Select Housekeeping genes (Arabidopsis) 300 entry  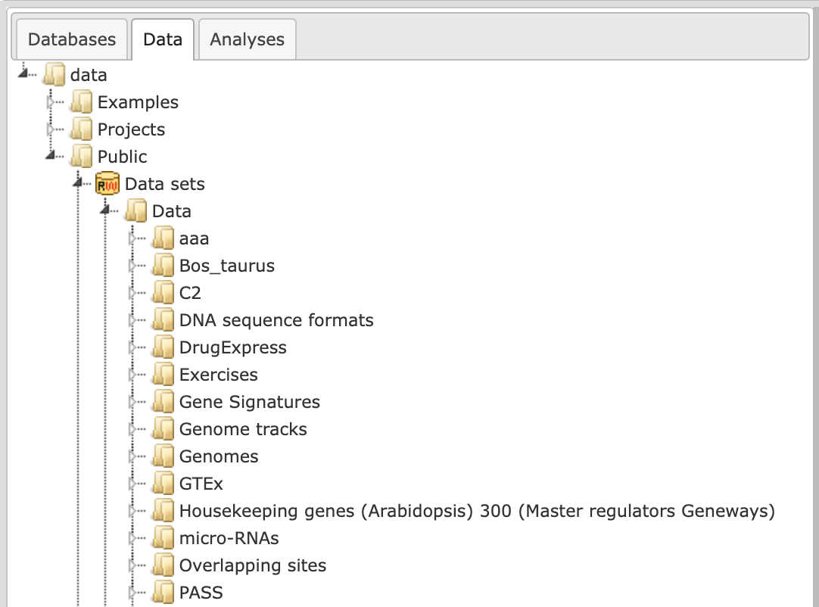point(477,511)
